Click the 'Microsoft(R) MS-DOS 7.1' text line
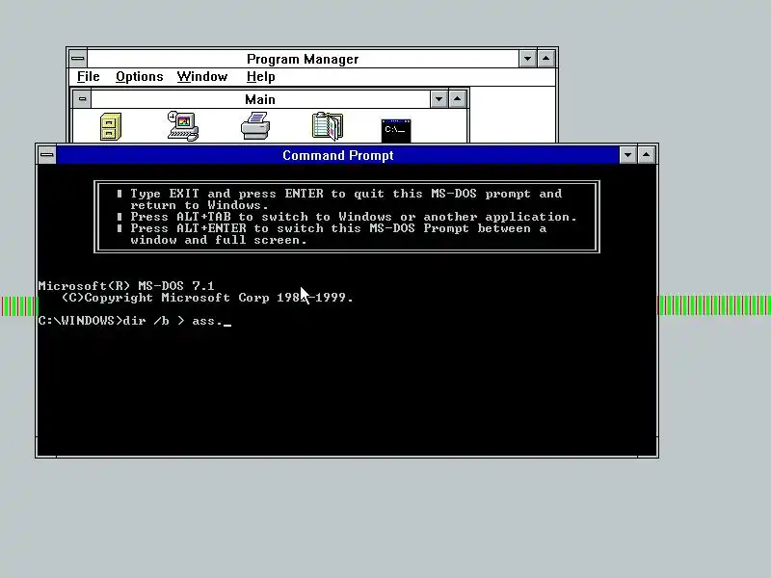This screenshot has height=578, width=771. 126,285
